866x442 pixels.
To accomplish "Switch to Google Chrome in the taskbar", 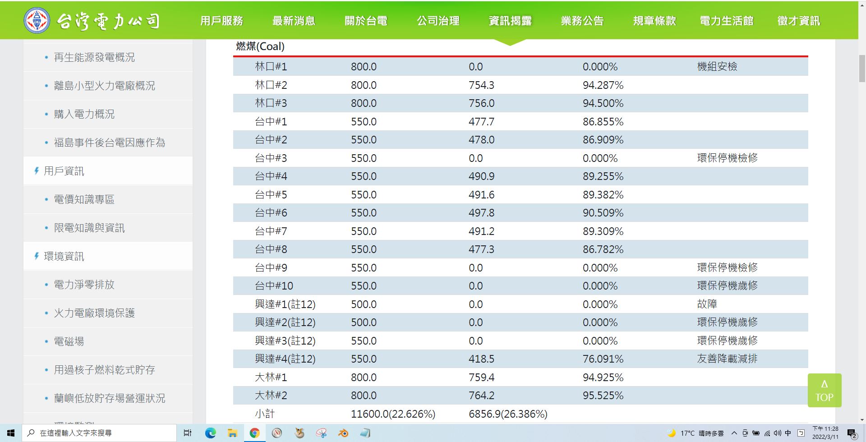I will (x=254, y=433).
